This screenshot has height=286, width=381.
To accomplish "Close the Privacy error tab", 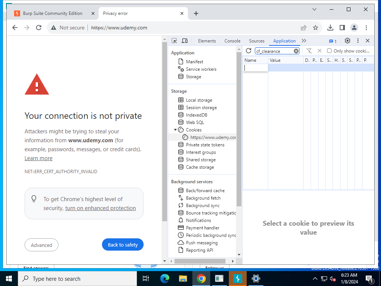I will [x=182, y=13].
